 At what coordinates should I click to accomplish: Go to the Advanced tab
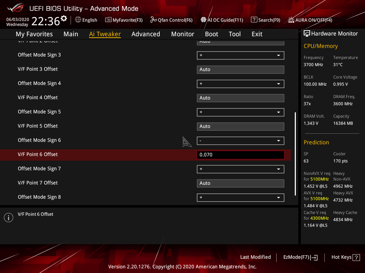pos(146,34)
